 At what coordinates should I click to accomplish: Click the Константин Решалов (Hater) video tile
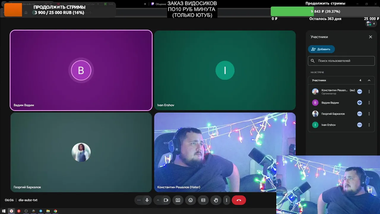click(225, 152)
